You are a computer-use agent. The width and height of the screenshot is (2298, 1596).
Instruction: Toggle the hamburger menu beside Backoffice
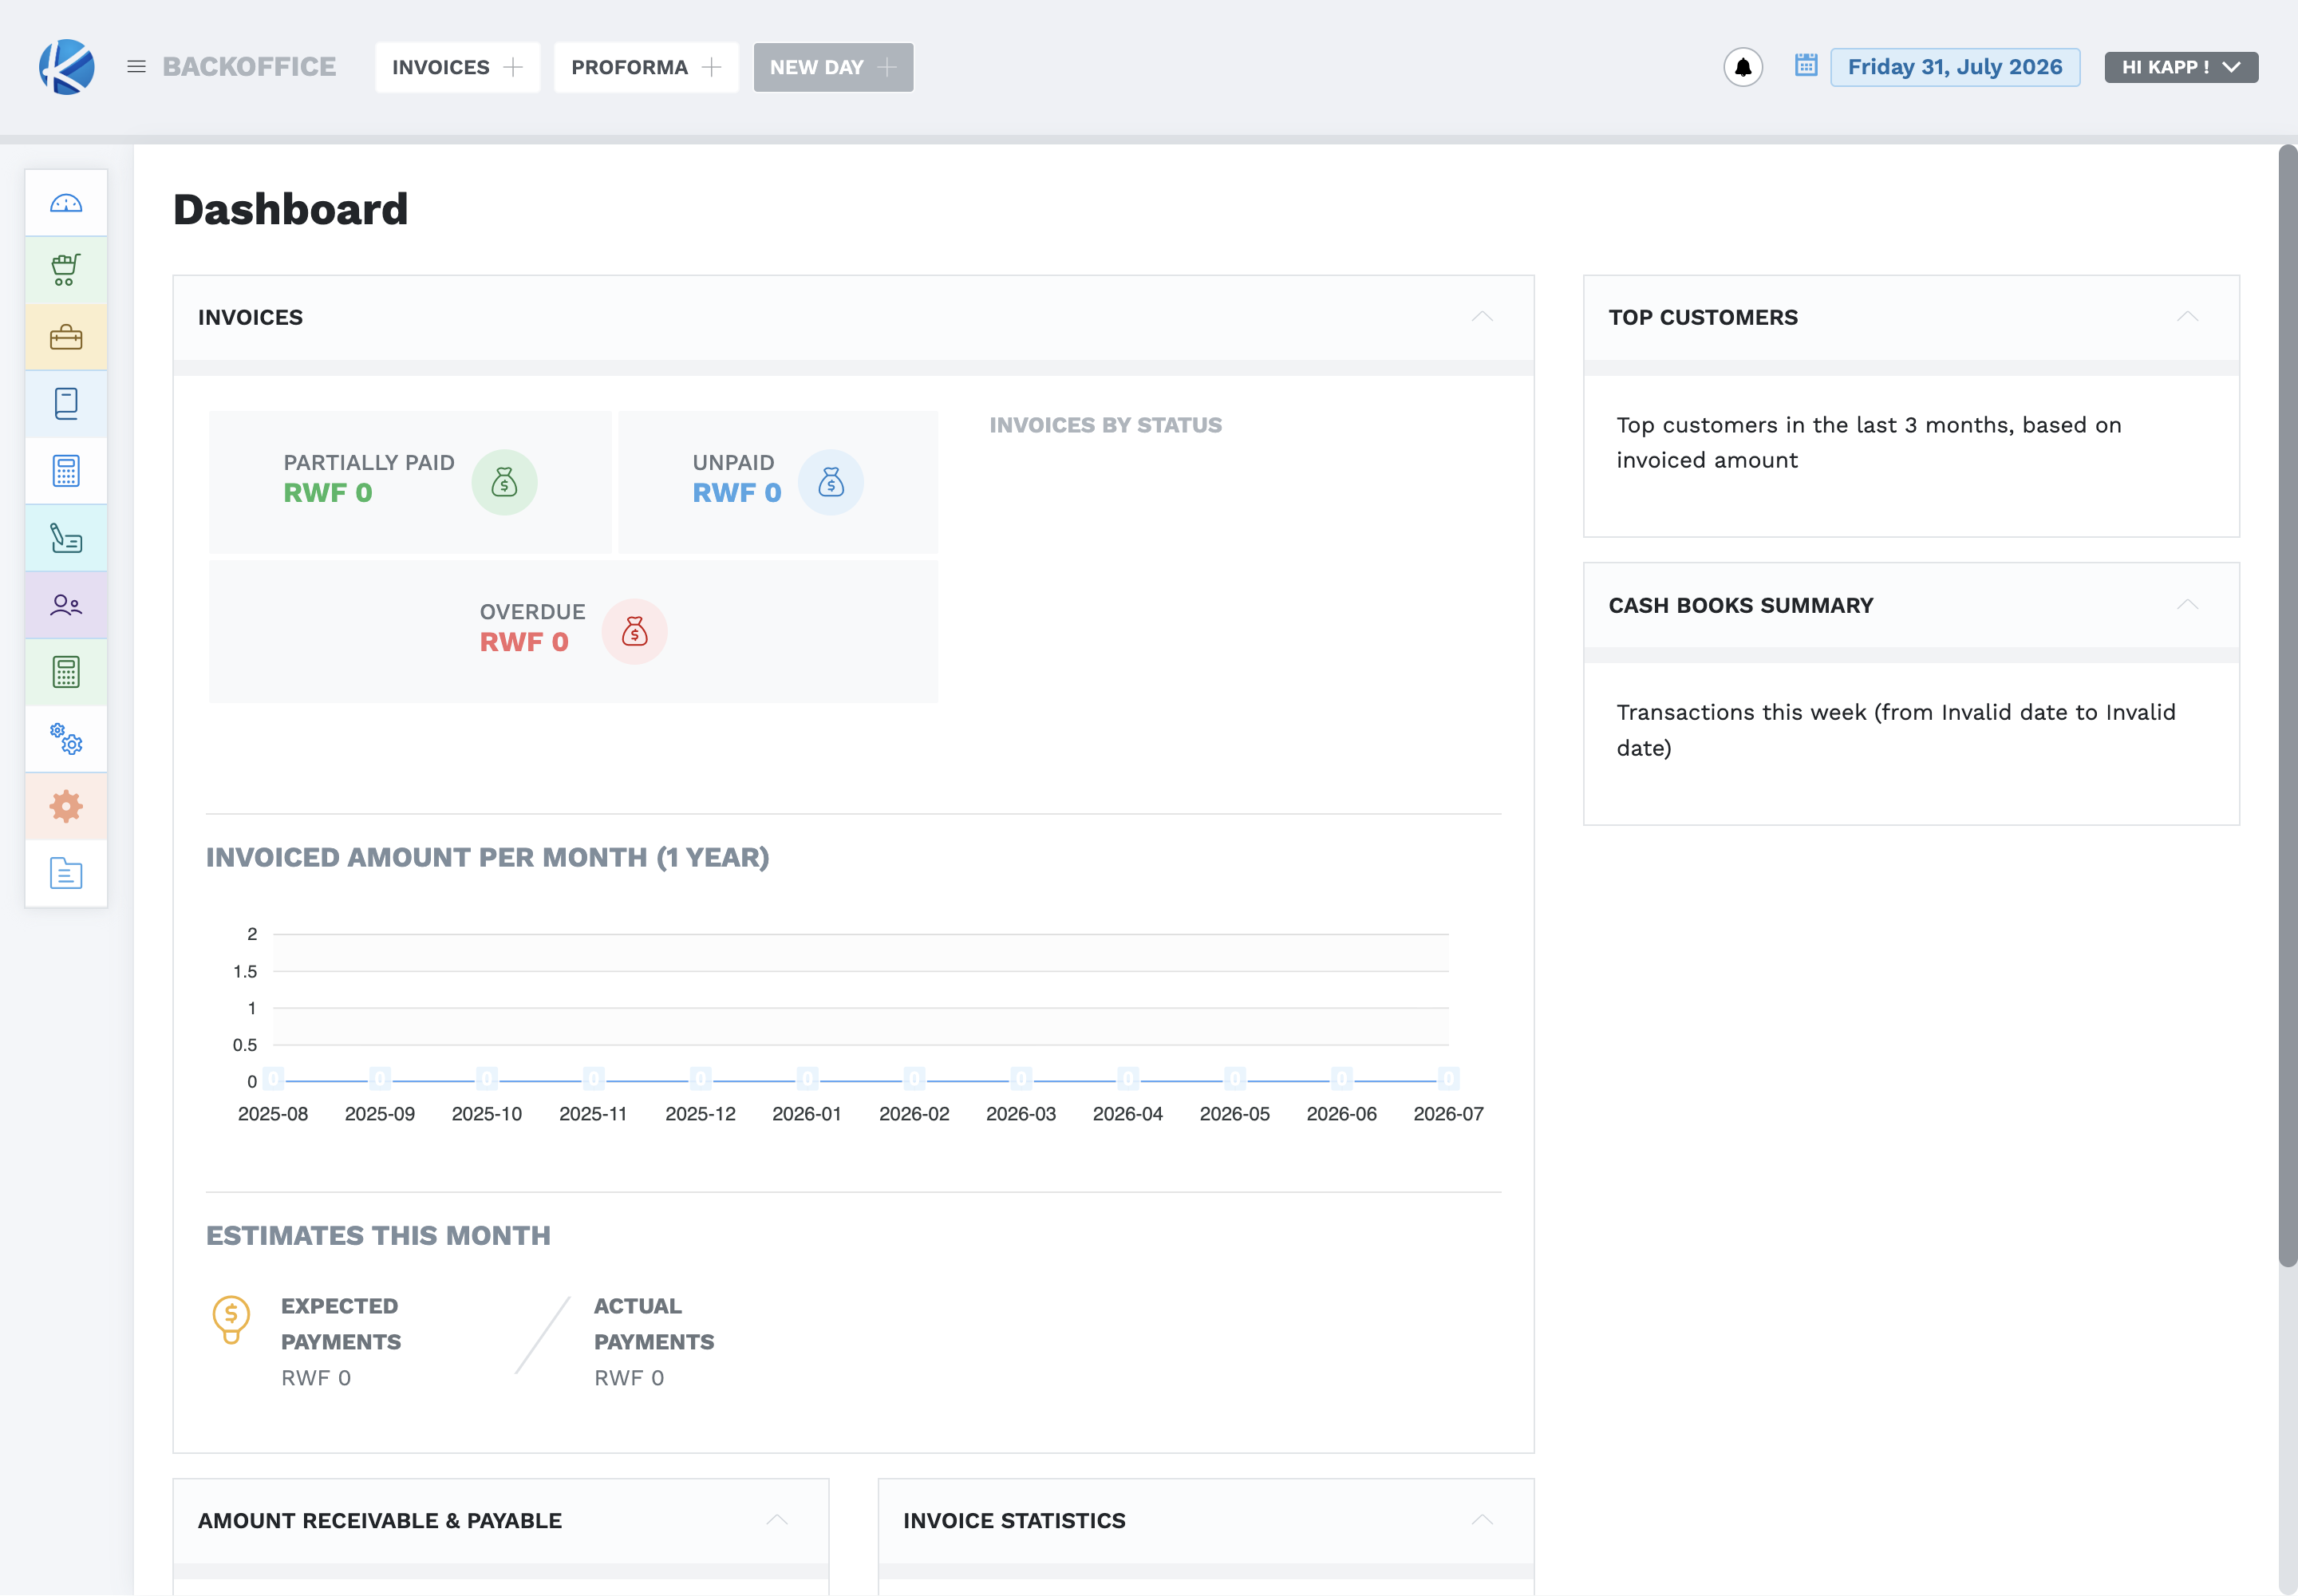coord(137,67)
